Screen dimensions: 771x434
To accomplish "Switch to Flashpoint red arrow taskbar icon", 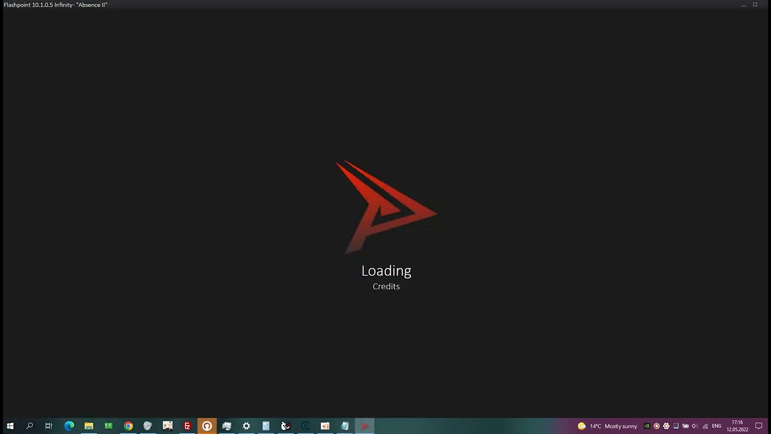I will click(x=364, y=426).
